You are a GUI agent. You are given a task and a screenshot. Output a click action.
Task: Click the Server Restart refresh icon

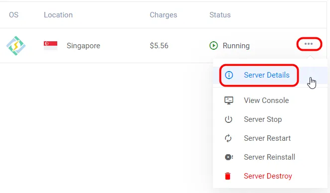[228, 138]
